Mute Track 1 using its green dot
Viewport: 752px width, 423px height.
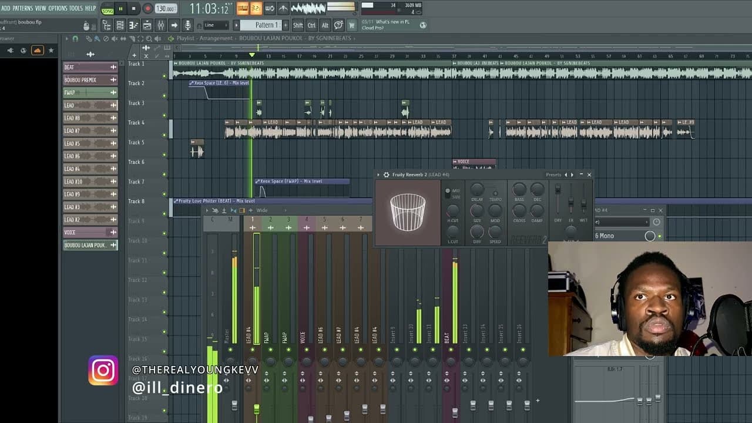point(164,76)
